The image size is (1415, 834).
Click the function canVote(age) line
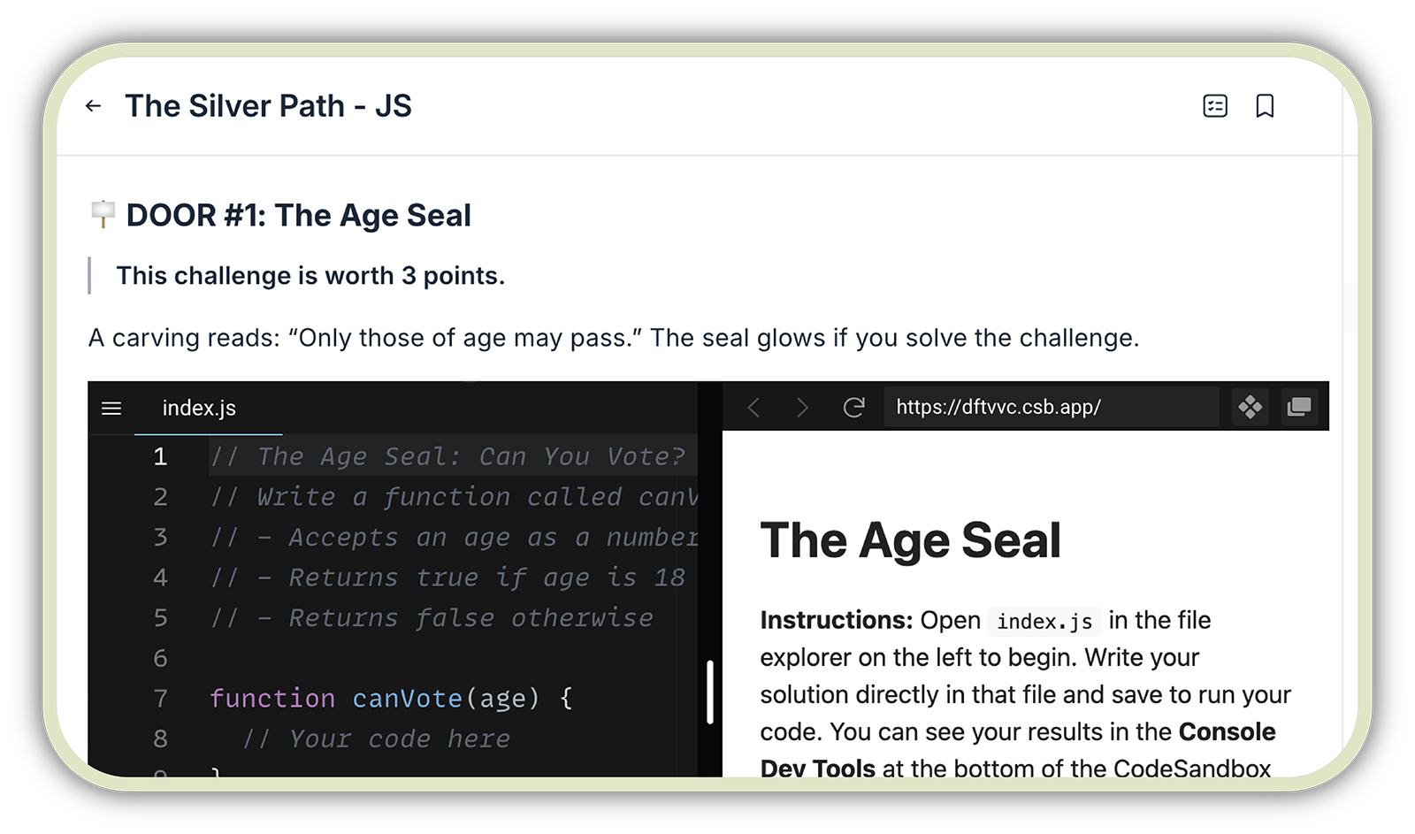[x=391, y=699]
